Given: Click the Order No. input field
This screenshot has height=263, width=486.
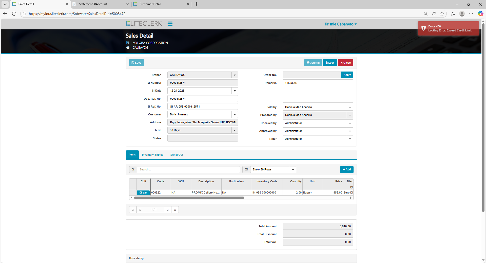Looking at the screenshot, I should point(312,75).
